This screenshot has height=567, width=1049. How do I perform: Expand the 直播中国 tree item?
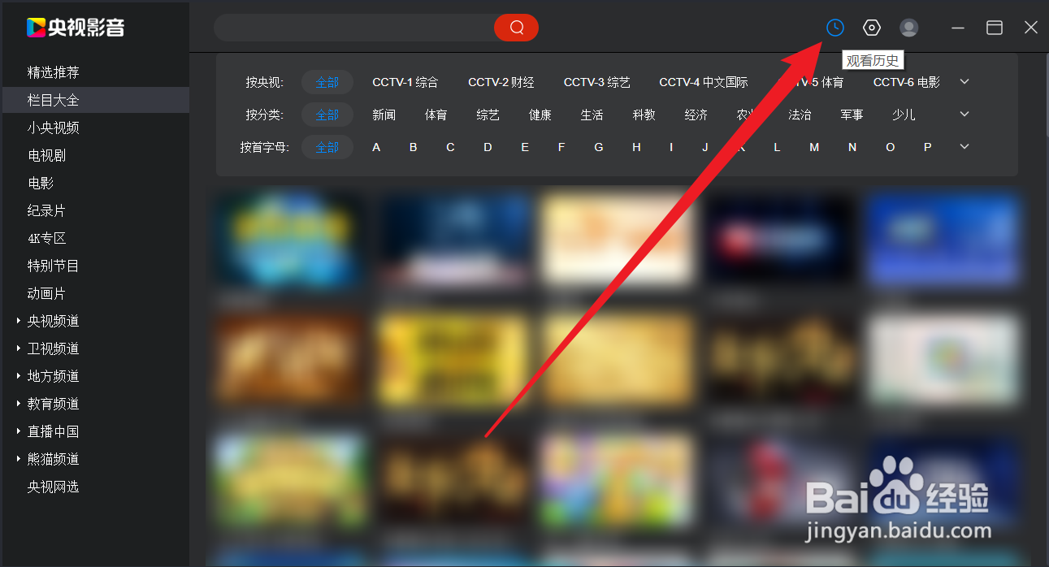click(x=19, y=432)
